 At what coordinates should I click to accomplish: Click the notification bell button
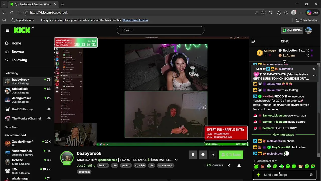(193, 155)
